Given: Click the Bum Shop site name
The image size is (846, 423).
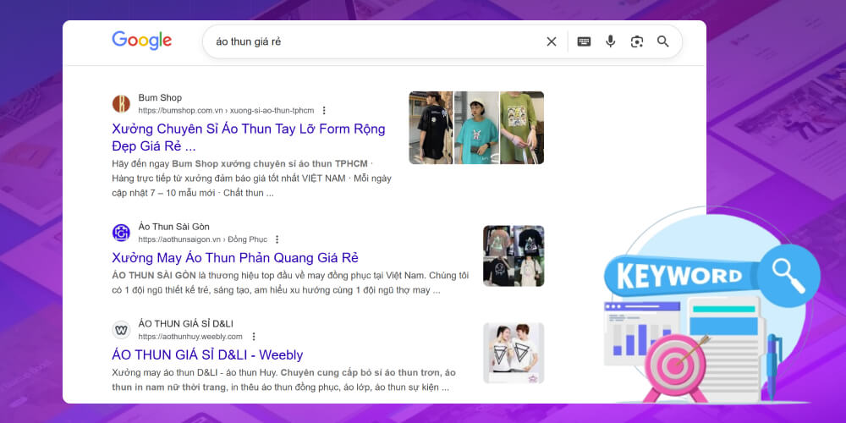Looking at the screenshot, I should [x=160, y=97].
